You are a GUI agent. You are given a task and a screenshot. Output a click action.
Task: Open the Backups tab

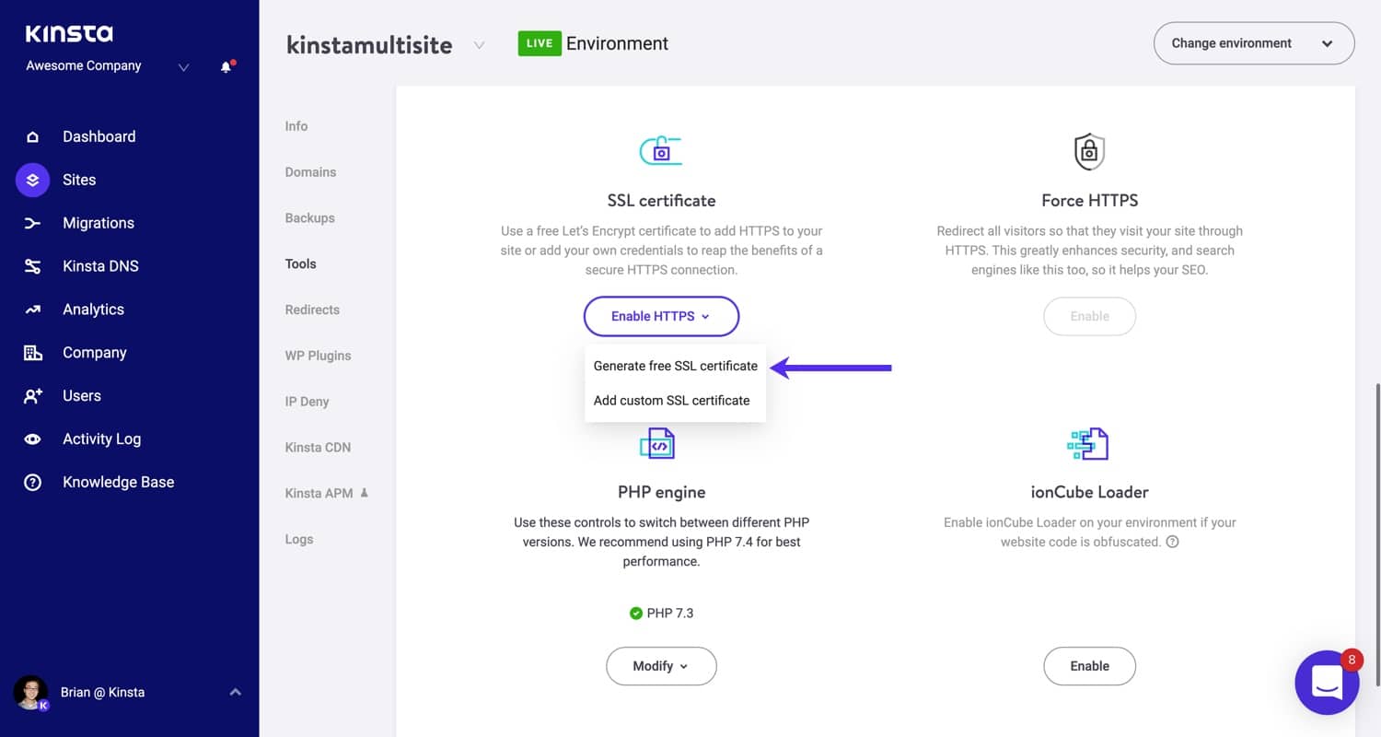pyautogui.click(x=309, y=218)
